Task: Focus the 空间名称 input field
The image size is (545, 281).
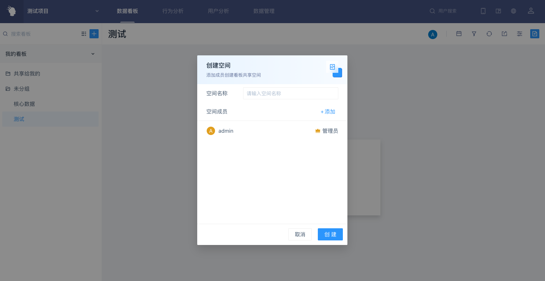Action: tap(291, 93)
